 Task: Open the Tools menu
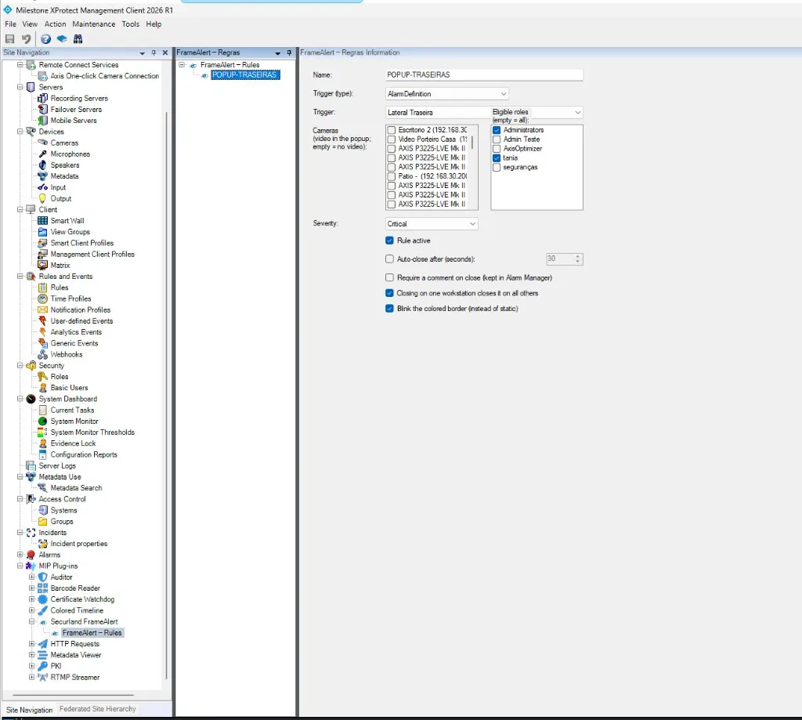coord(131,24)
